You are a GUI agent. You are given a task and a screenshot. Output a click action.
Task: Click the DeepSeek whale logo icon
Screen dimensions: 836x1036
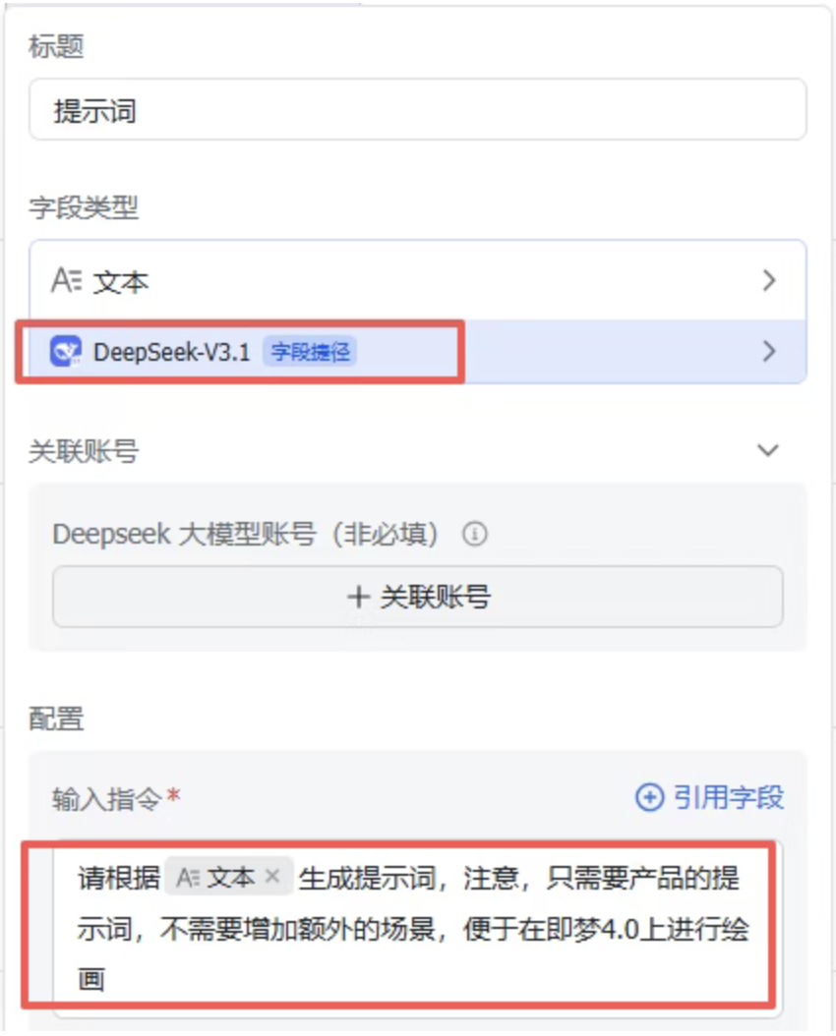tap(66, 352)
